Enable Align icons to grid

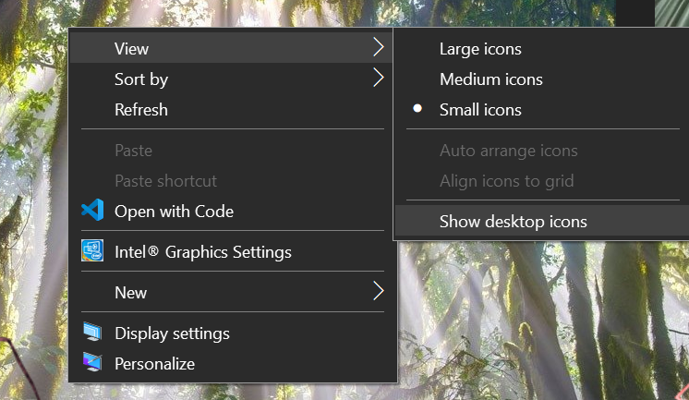point(506,181)
